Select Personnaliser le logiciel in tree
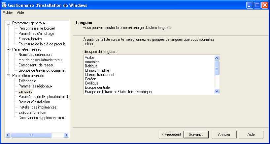Screen dimensions: 270x144 click(x=37, y=28)
